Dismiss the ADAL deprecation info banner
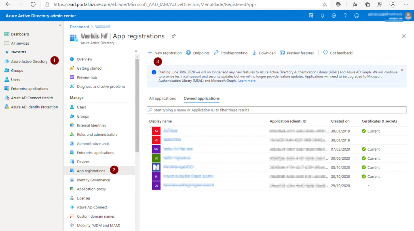 402,70
